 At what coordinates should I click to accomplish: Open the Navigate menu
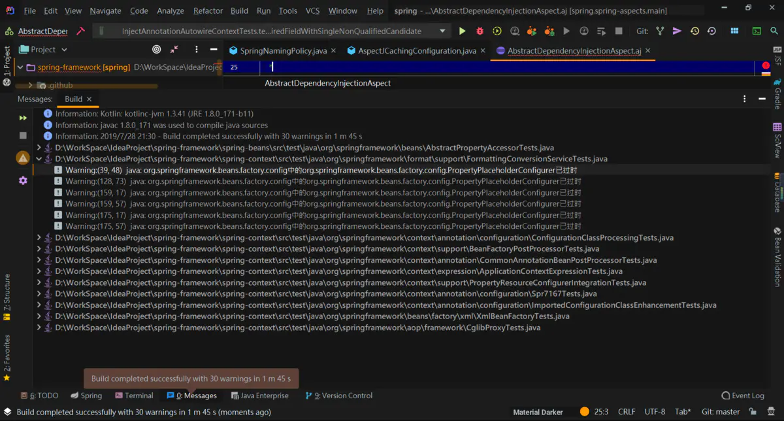tap(105, 10)
